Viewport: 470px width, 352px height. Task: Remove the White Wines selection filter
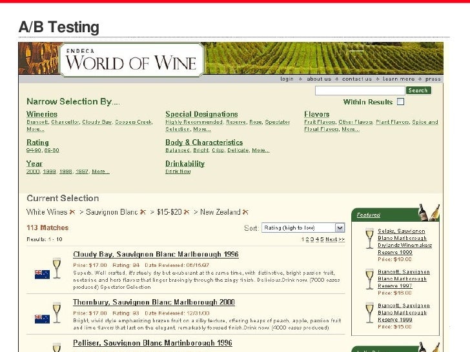click(x=72, y=212)
